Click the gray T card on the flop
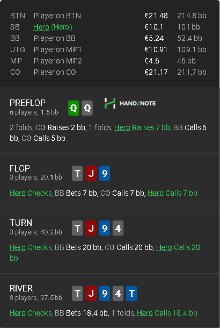Screen dimensions: 220x328 tap(77, 174)
